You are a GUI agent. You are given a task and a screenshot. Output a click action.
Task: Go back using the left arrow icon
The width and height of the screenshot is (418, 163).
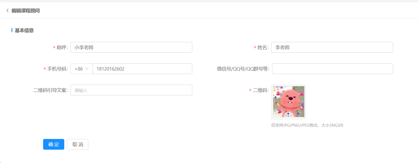point(7,11)
